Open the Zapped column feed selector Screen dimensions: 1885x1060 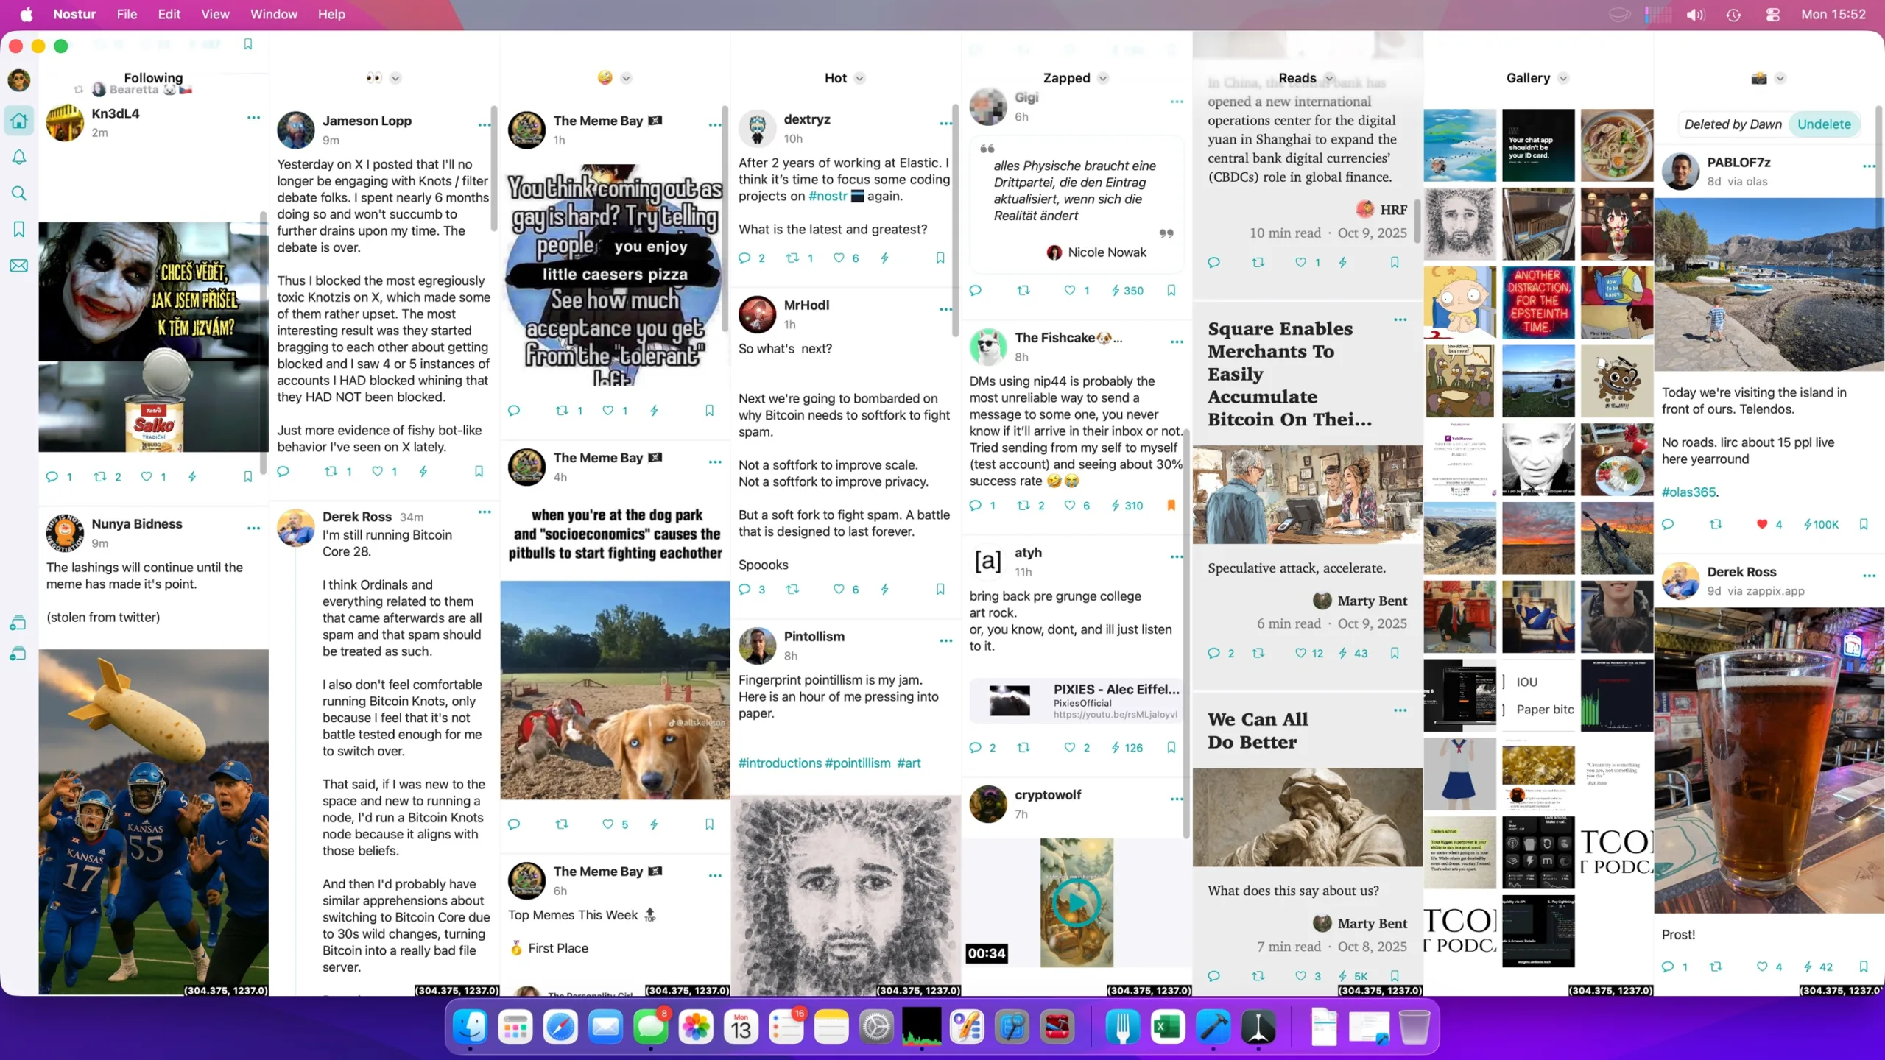tap(1102, 78)
